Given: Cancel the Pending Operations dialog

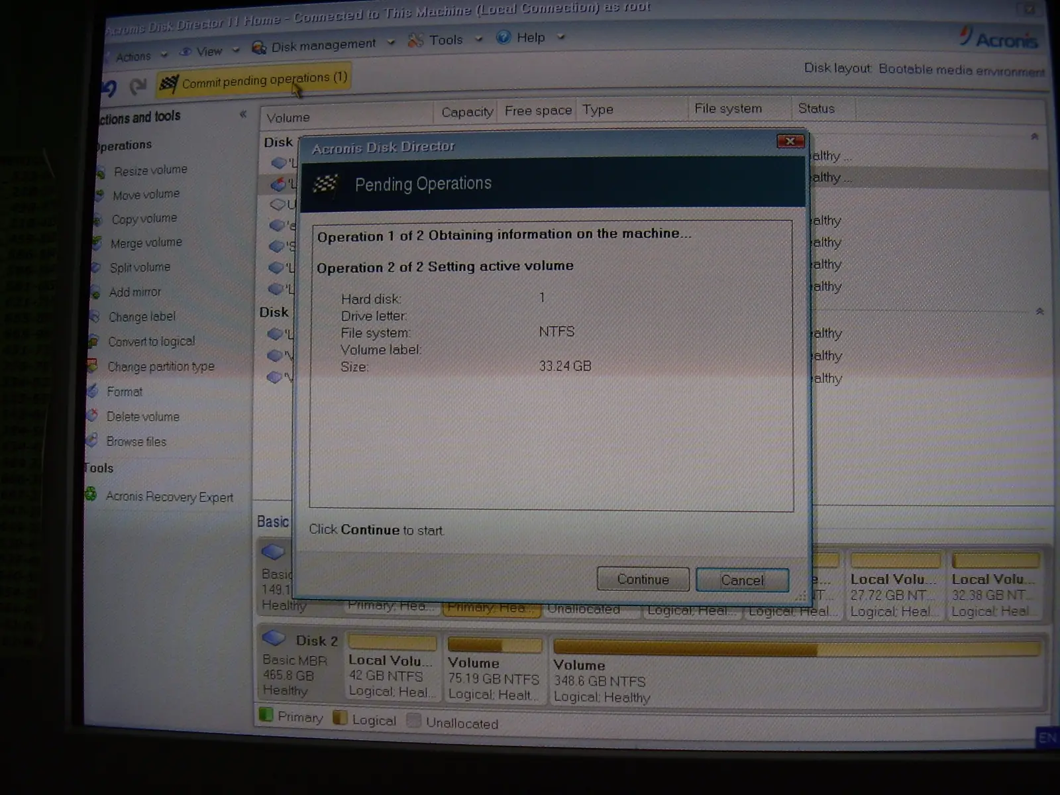Looking at the screenshot, I should (x=742, y=580).
